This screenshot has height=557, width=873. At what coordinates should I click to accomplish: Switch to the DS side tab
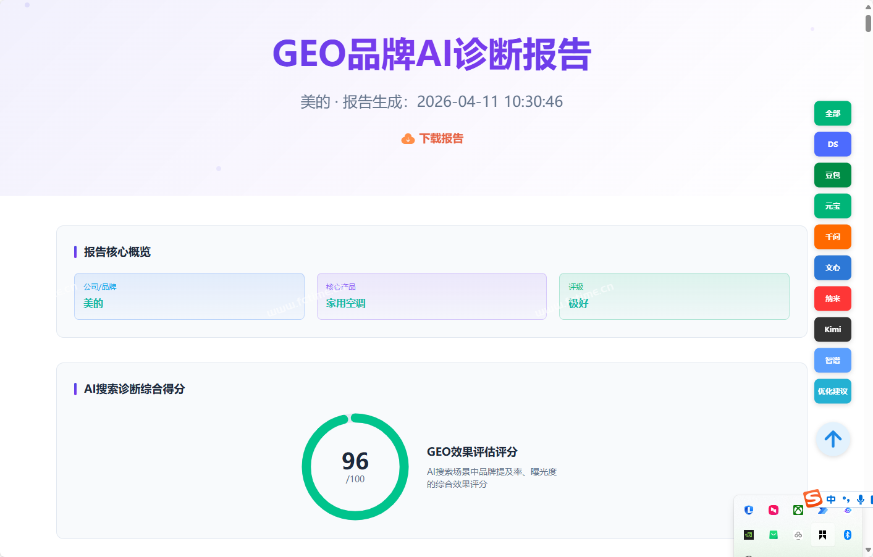[x=832, y=144]
